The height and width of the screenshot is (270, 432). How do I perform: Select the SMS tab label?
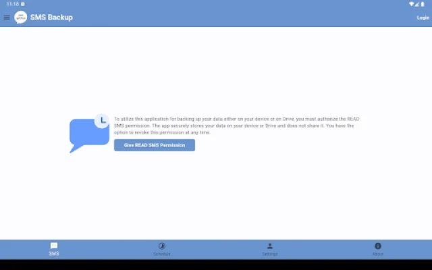pos(54,254)
